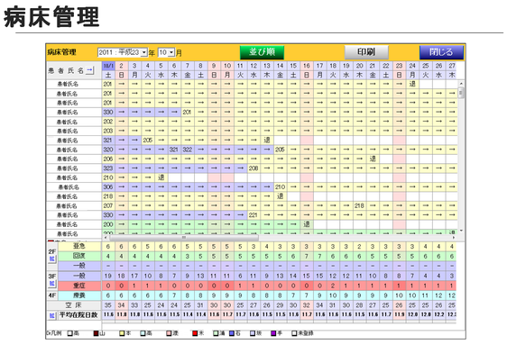Image resolution: width=507 pixels, height=345 pixels.
Task: Click the horizontal scrollbar left arrow
Action: click(x=105, y=238)
